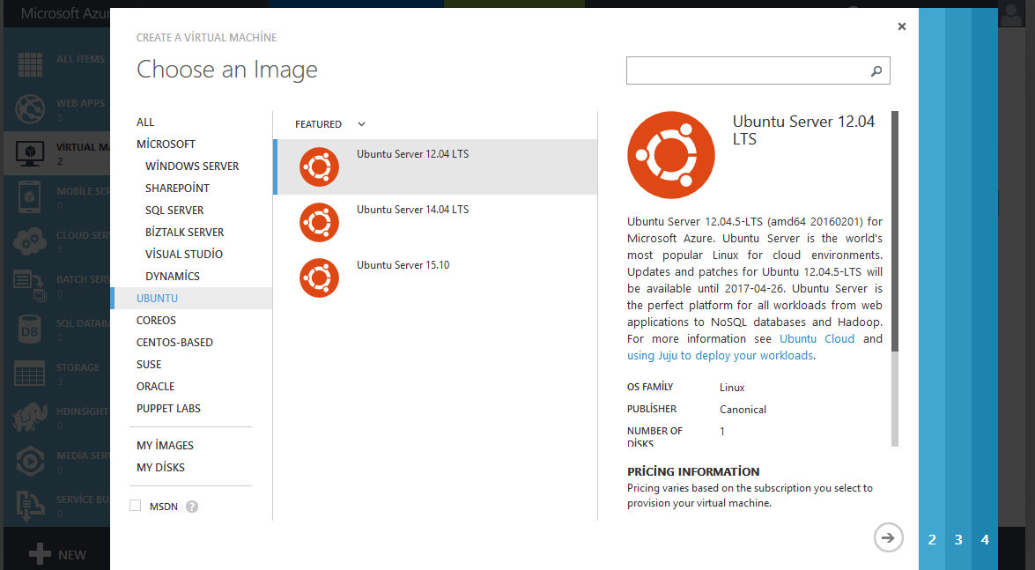Open My Disks list
Image resolution: width=1035 pixels, height=570 pixels.
[x=160, y=467]
